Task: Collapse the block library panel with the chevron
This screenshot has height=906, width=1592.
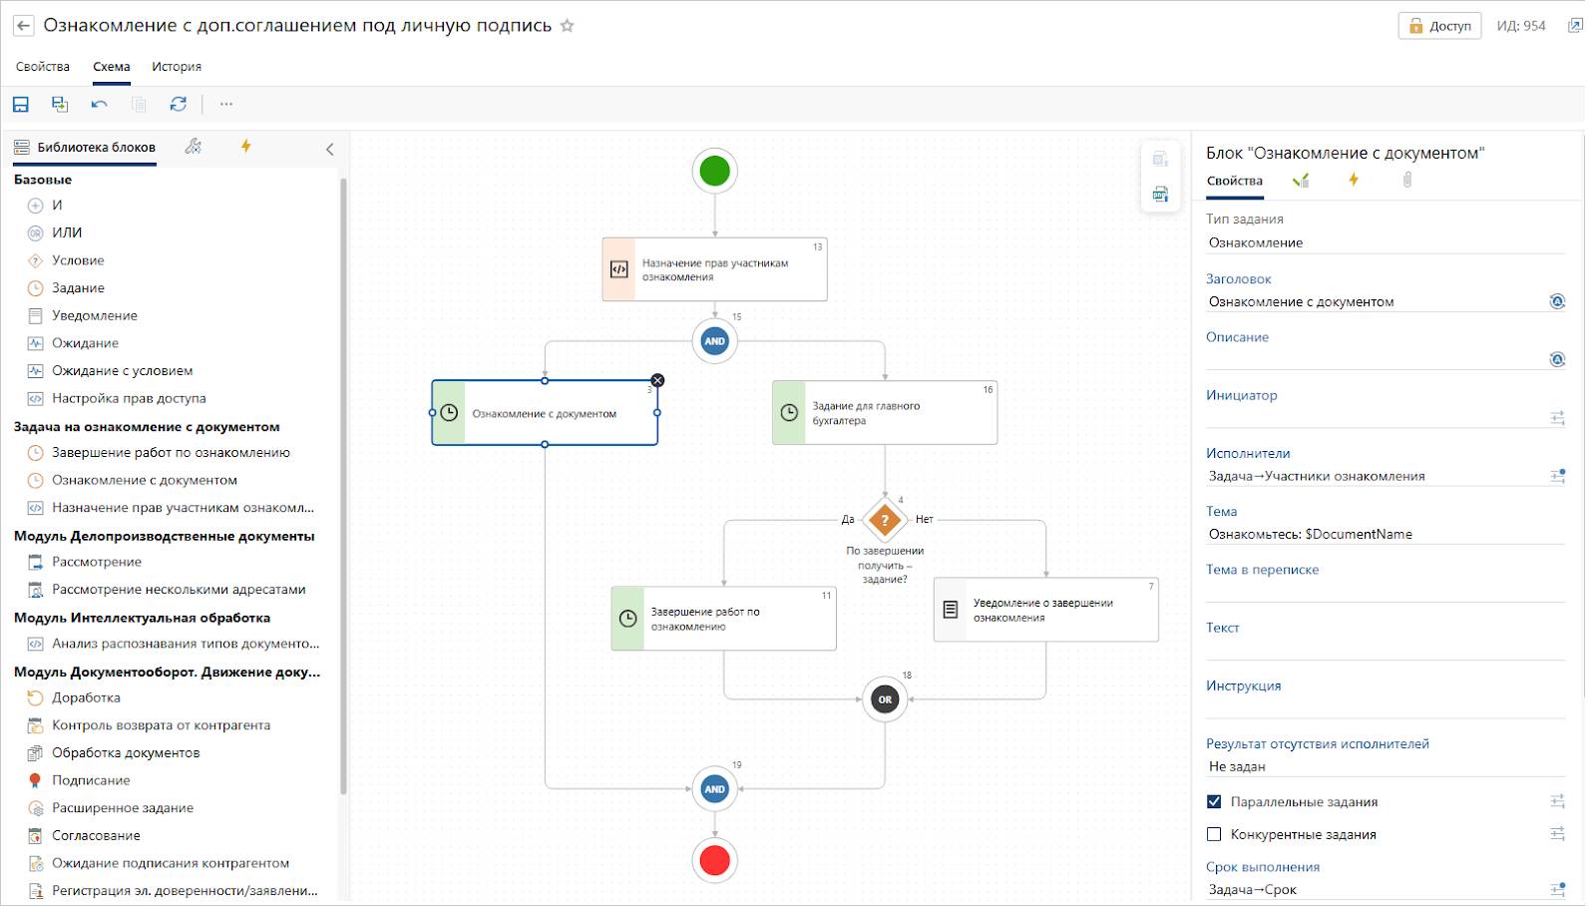Action: point(330,149)
